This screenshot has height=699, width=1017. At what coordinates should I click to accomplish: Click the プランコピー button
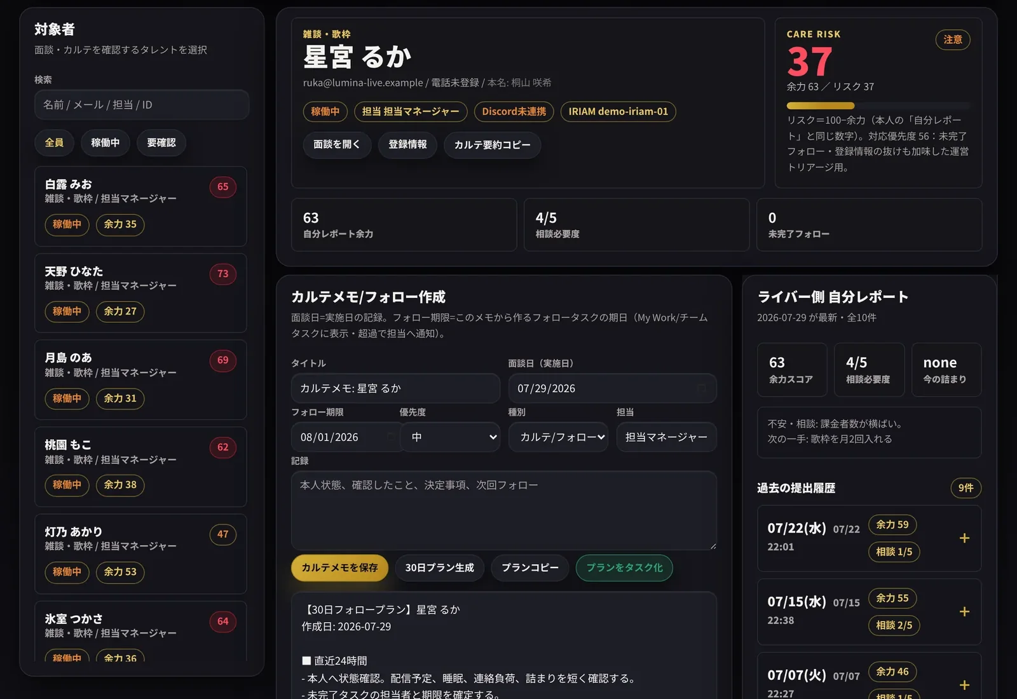point(530,568)
